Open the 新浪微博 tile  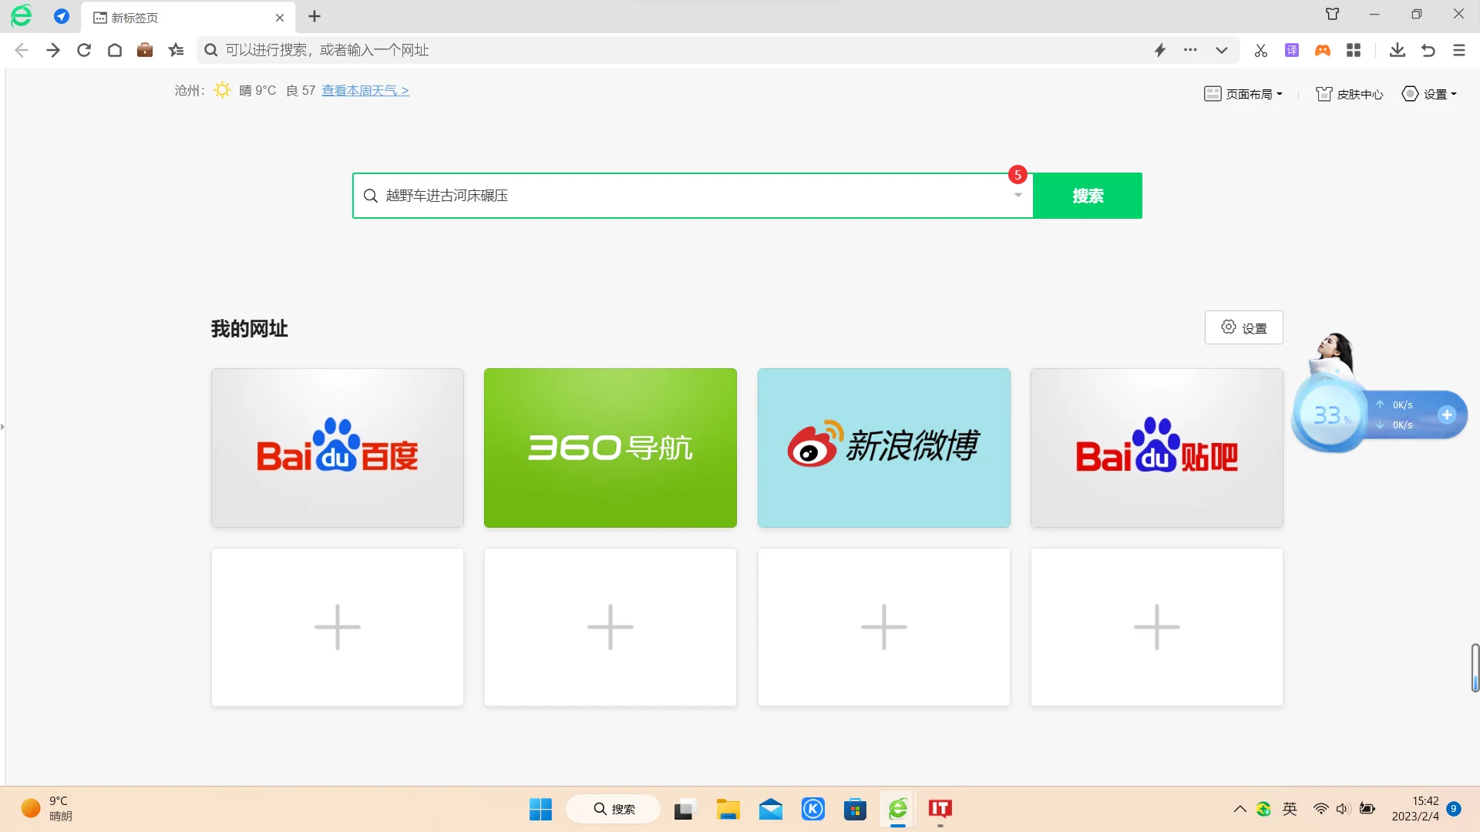[884, 448]
